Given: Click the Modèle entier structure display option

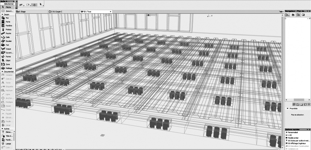Looking at the screenshot, I should click(x=298, y=138).
